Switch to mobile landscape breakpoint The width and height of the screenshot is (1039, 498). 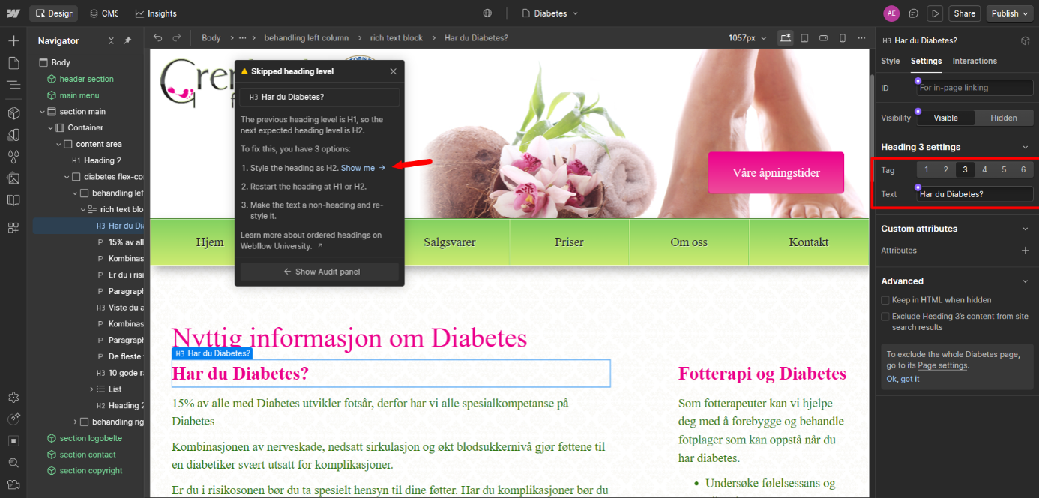click(x=823, y=37)
